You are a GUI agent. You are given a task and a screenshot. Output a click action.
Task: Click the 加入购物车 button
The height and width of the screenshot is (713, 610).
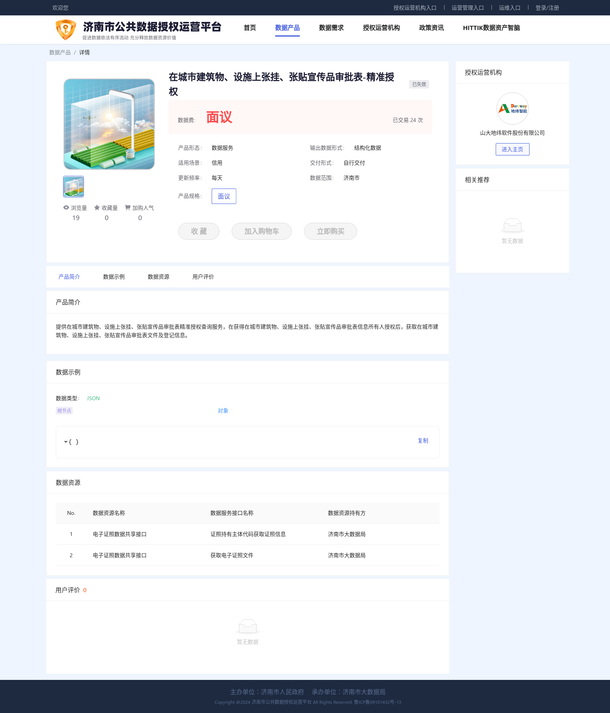(x=262, y=231)
